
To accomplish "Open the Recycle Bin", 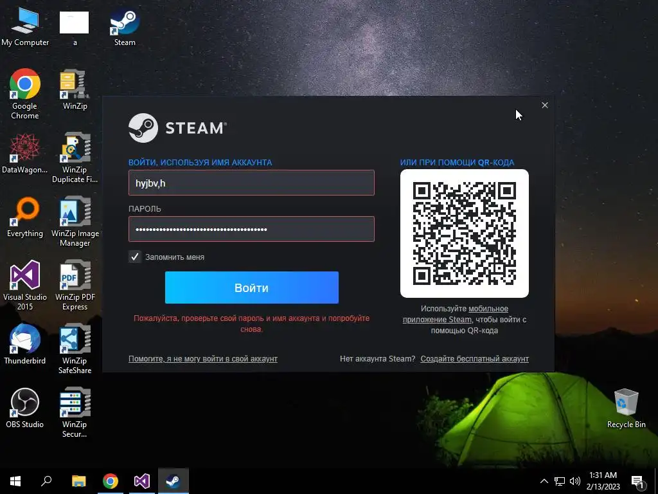I will tap(626, 408).
